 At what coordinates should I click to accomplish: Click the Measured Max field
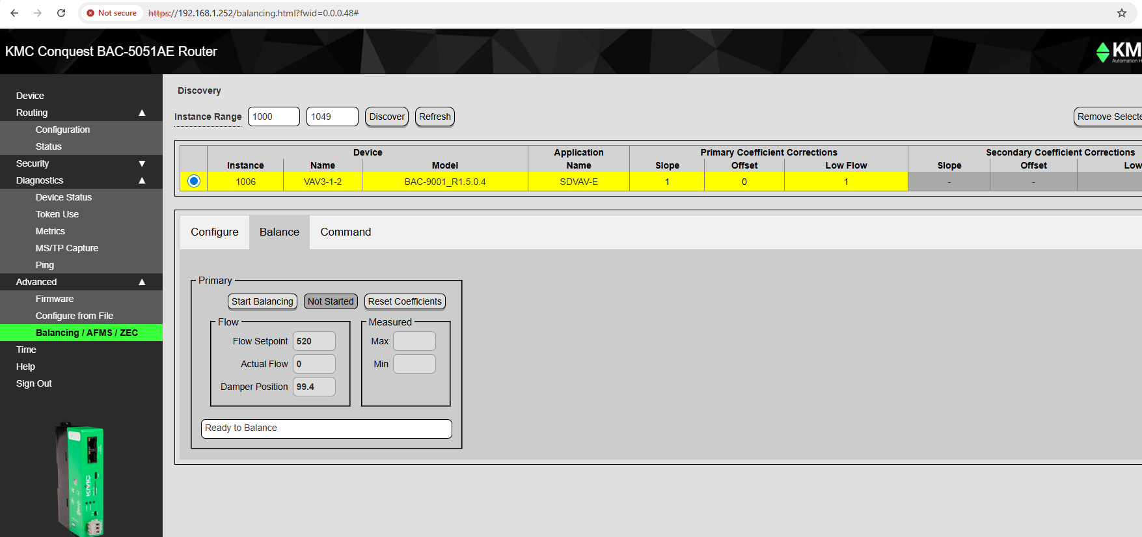(x=415, y=341)
